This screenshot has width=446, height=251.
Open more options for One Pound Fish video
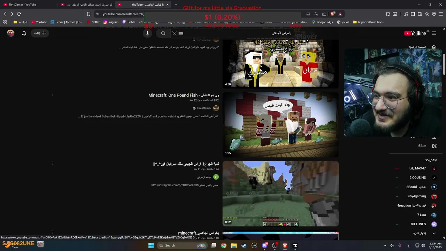click(53, 94)
